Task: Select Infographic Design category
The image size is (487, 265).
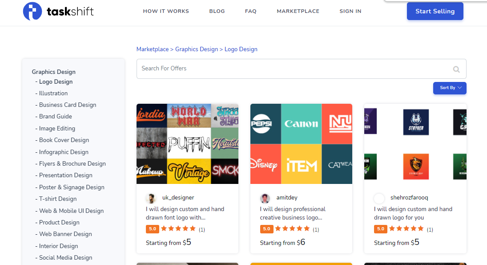Action: pos(63,152)
